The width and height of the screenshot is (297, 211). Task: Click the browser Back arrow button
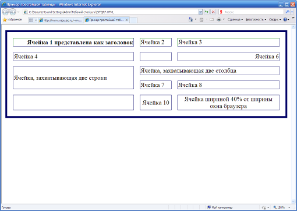pos(5,12)
